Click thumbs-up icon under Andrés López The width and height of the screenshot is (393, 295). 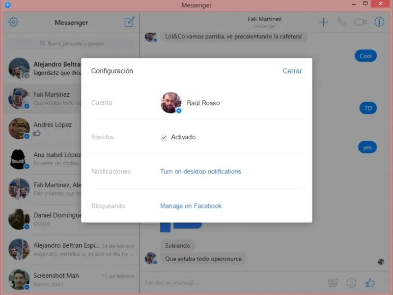click(x=37, y=133)
